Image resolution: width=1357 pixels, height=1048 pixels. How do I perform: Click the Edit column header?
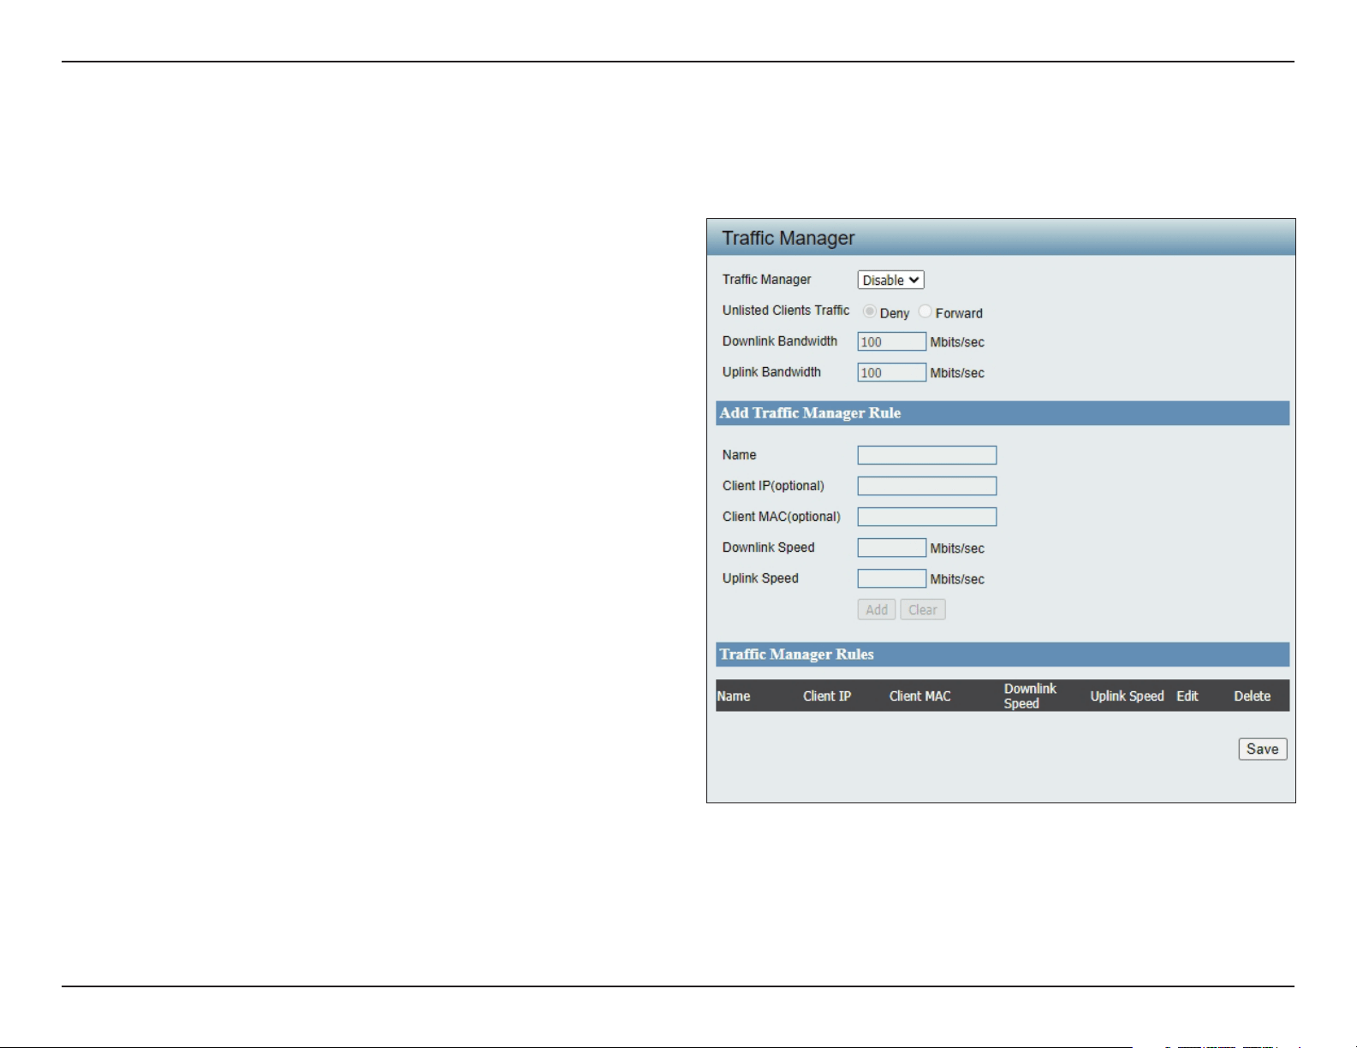[x=1187, y=696]
